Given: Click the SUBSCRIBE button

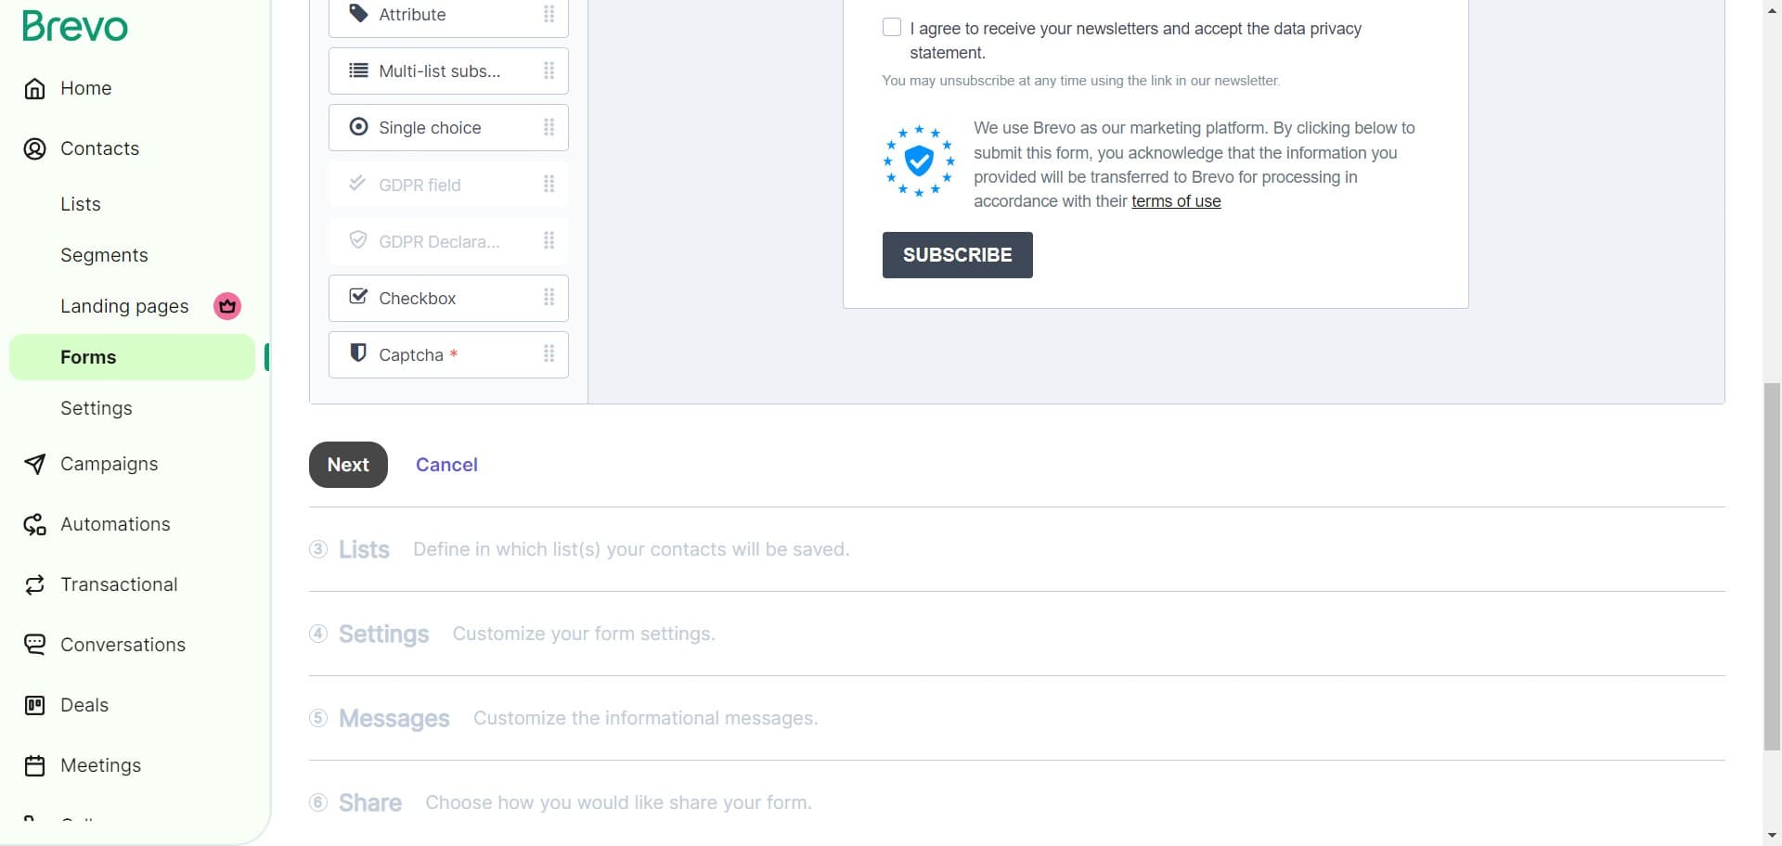Looking at the screenshot, I should click(957, 254).
